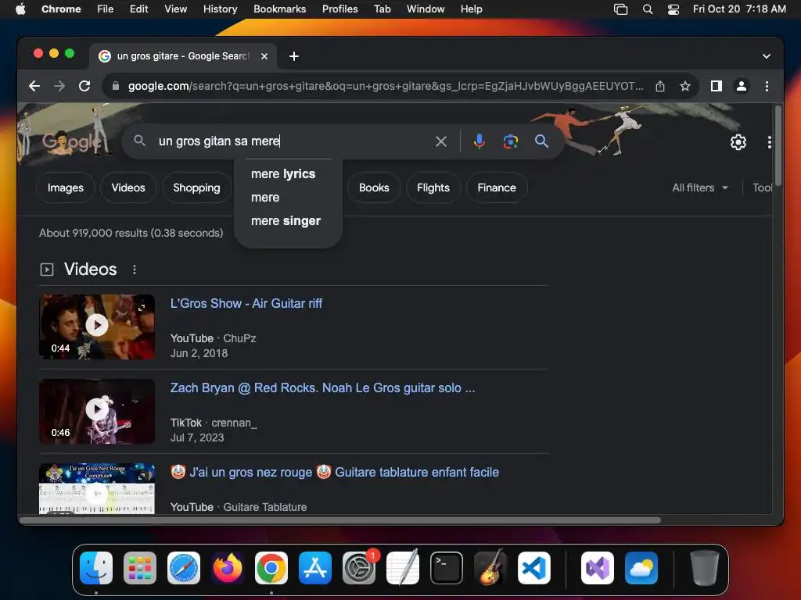Open the Videos section options dots
The image size is (801, 600).
135,270
